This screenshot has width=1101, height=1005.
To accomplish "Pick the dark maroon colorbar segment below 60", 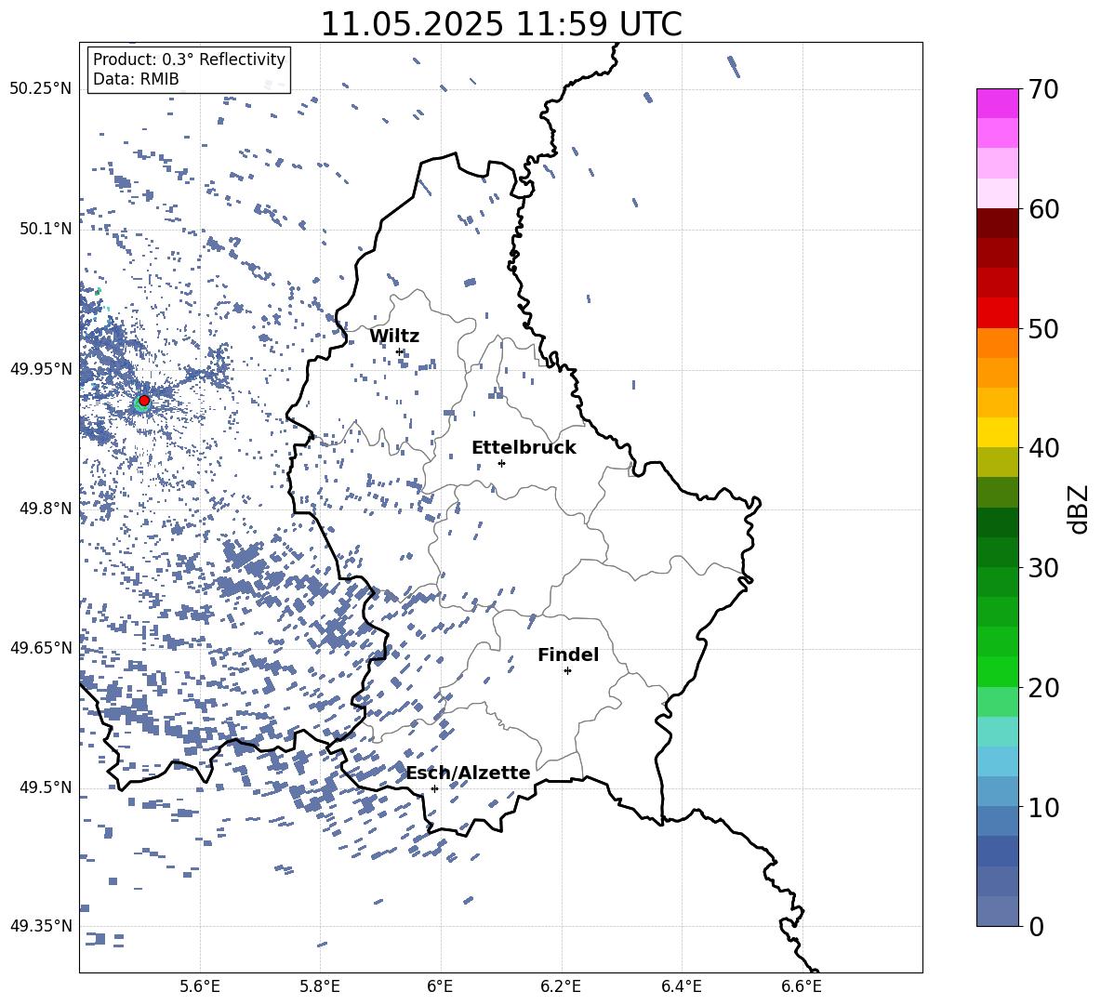I will click(x=998, y=224).
